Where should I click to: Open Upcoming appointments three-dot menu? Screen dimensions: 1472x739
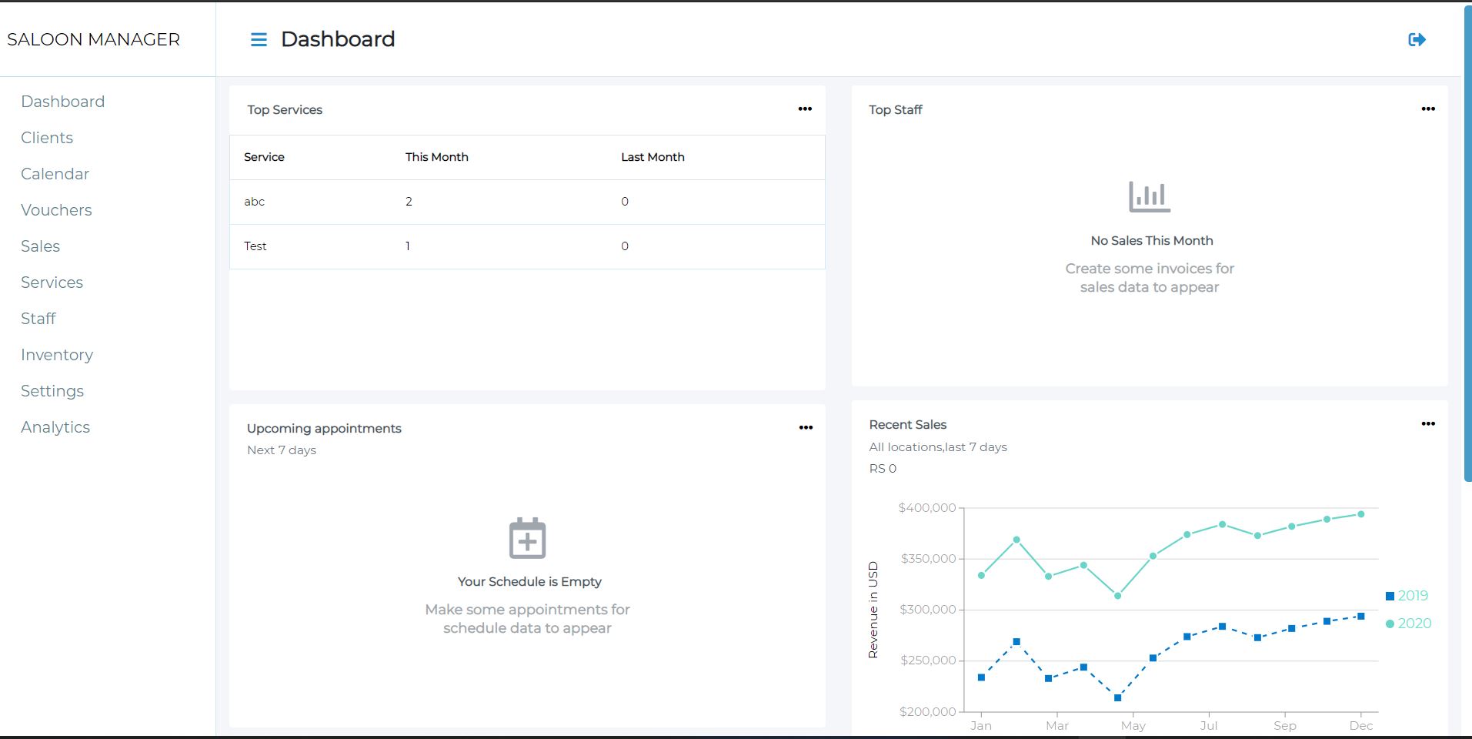806,427
